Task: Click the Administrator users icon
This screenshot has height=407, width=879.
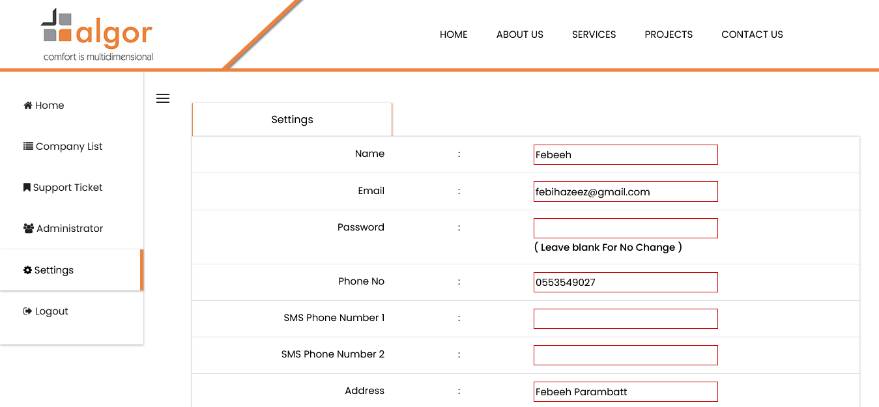Action: (29, 229)
